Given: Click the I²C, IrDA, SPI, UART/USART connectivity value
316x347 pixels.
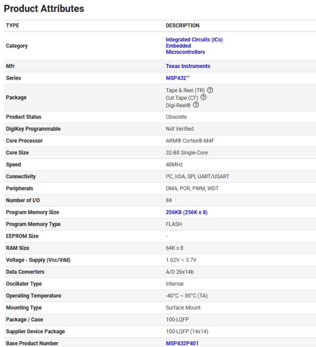Looking at the screenshot, I should coord(197,176).
